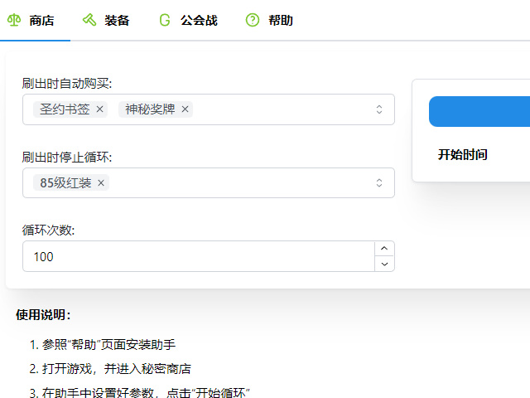530x398 pixels.
Task: Decrease 循环次数 with the down arrow
Action: pyautogui.click(x=383, y=264)
